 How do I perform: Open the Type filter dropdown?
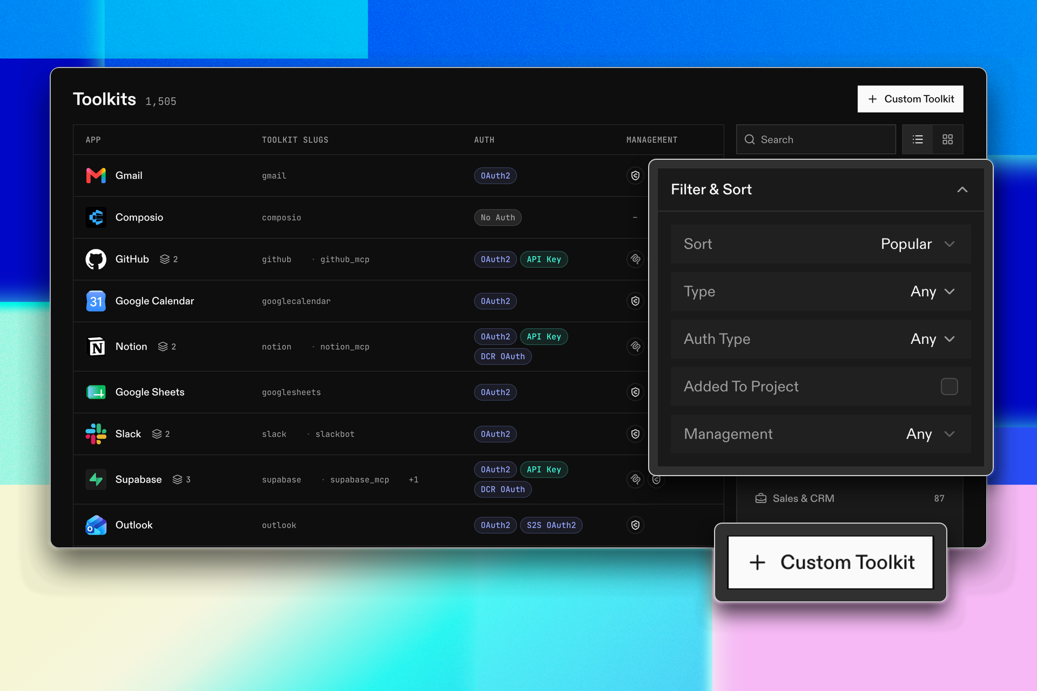point(820,292)
